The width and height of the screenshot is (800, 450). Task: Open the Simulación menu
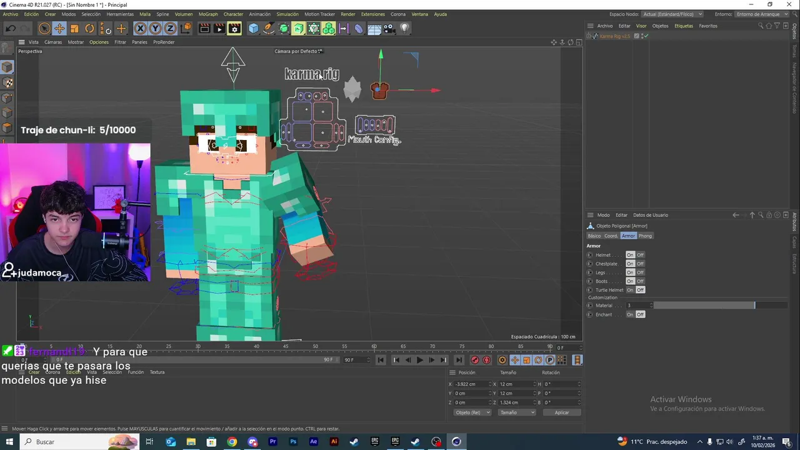[x=287, y=14]
